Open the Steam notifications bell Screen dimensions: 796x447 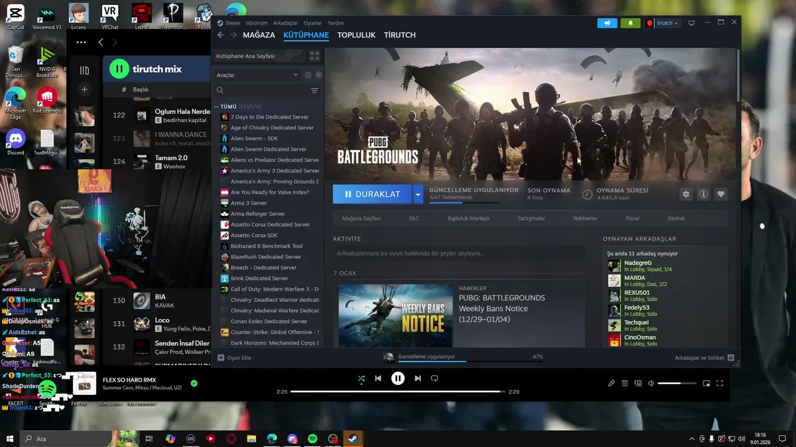coord(630,23)
